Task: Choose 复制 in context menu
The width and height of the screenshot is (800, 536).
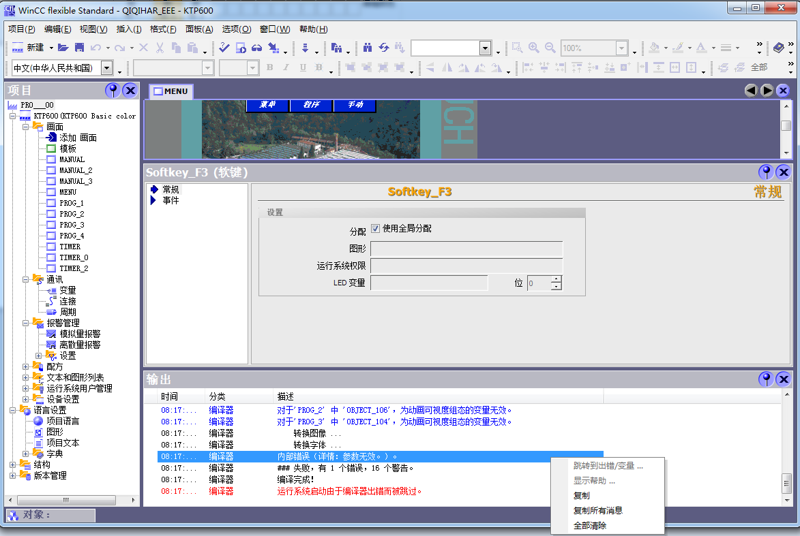Action: tap(582, 495)
